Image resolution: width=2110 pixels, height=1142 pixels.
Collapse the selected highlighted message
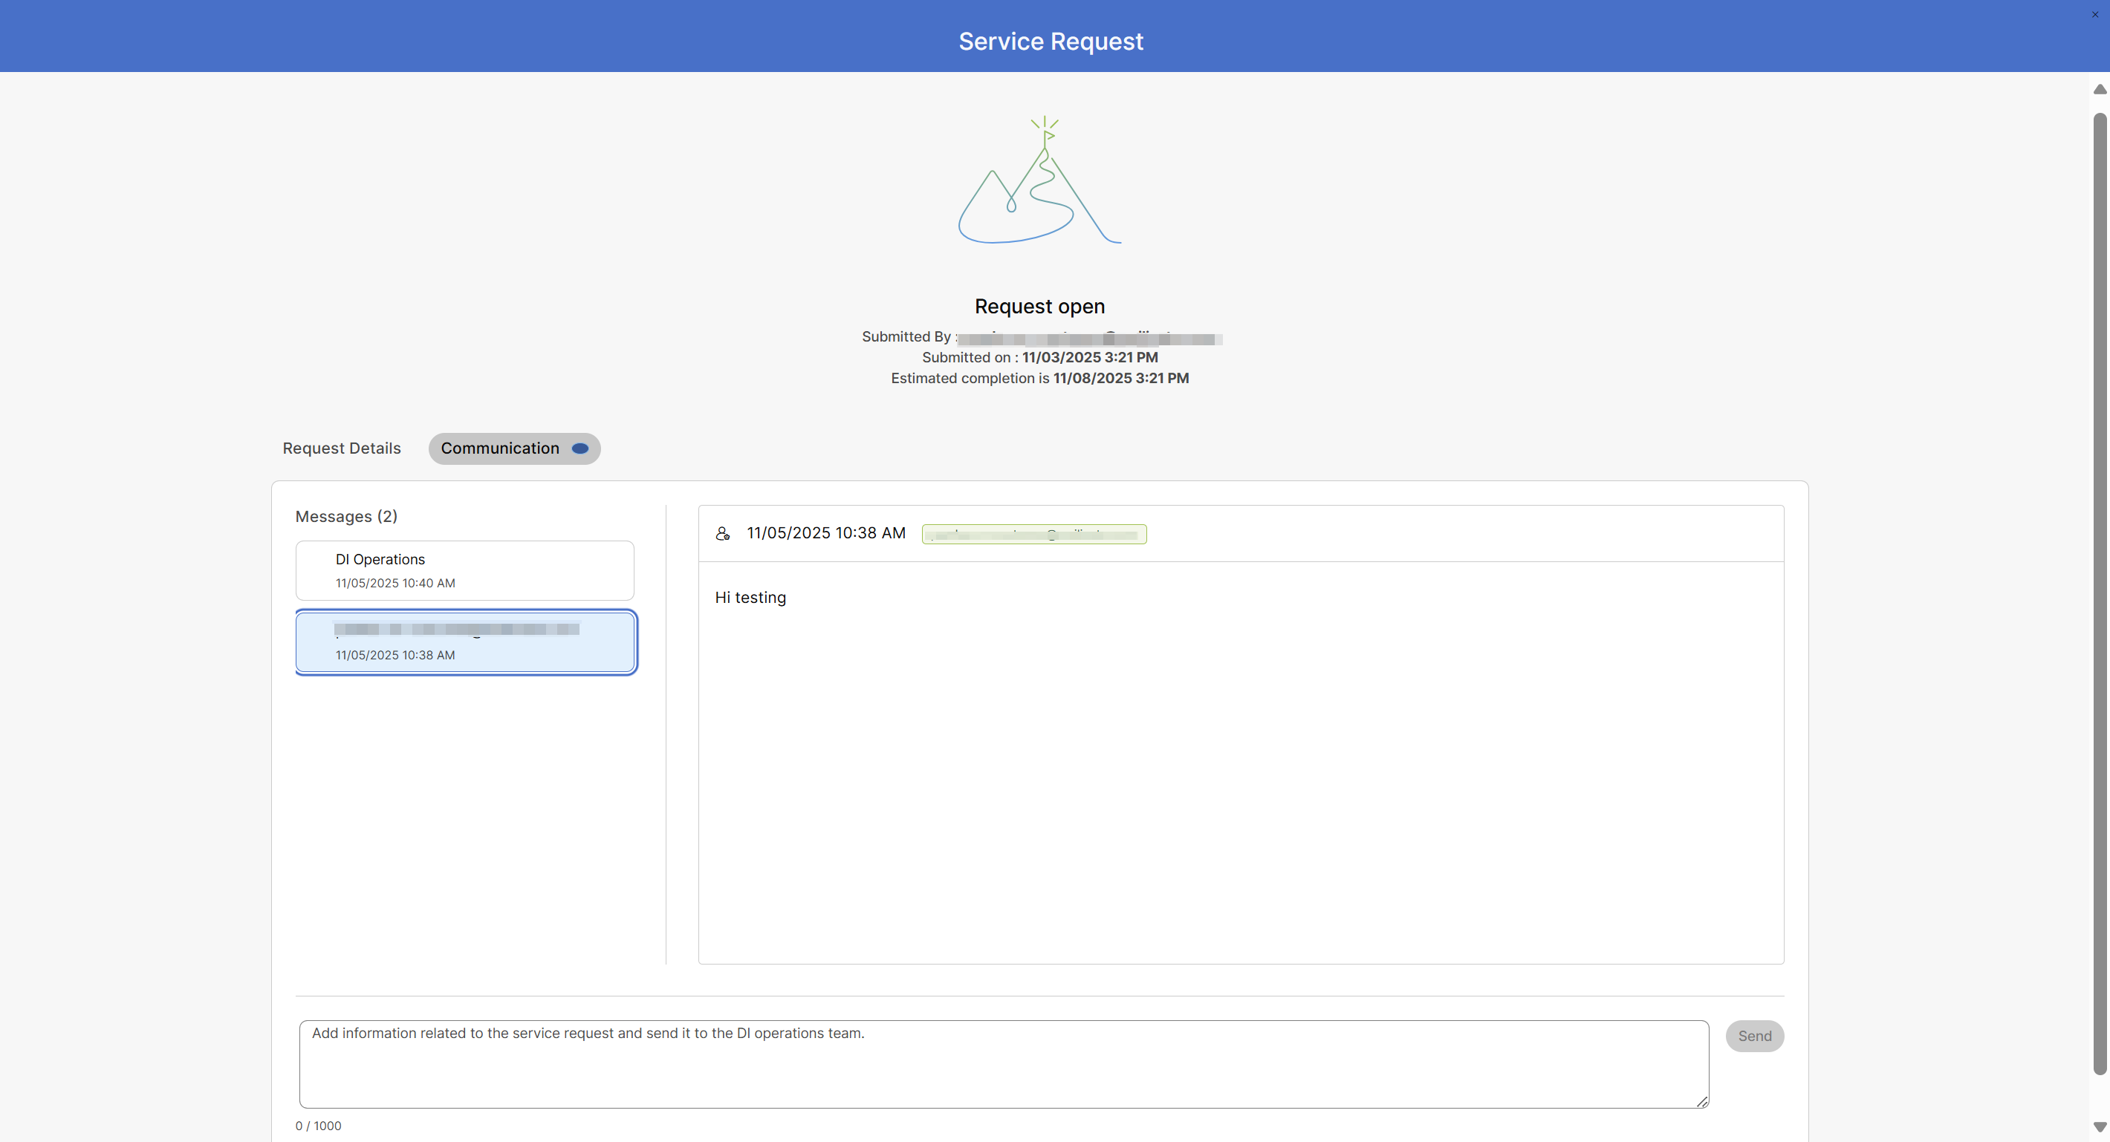(465, 642)
